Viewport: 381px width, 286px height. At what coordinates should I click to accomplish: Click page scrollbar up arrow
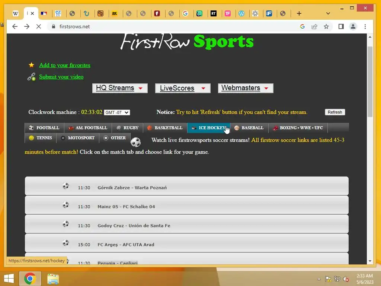[x=370, y=37]
